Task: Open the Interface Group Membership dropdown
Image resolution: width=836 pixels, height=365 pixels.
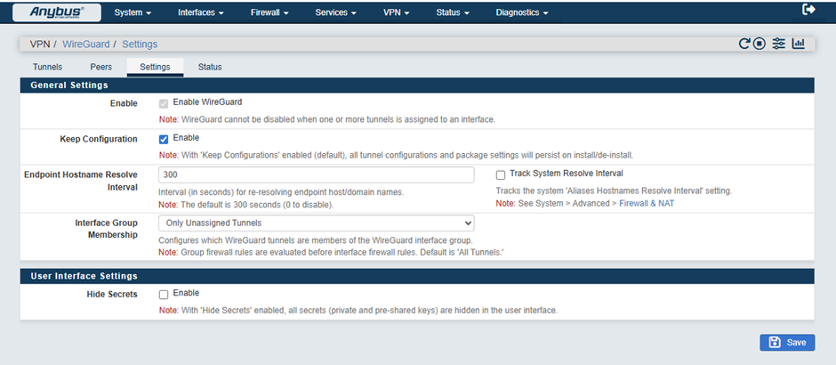Action: (x=316, y=223)
